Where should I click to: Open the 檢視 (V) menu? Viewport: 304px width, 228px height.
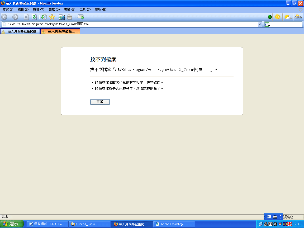point(38,9)
